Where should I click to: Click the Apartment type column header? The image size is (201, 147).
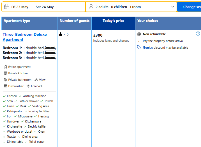point(17,21)
